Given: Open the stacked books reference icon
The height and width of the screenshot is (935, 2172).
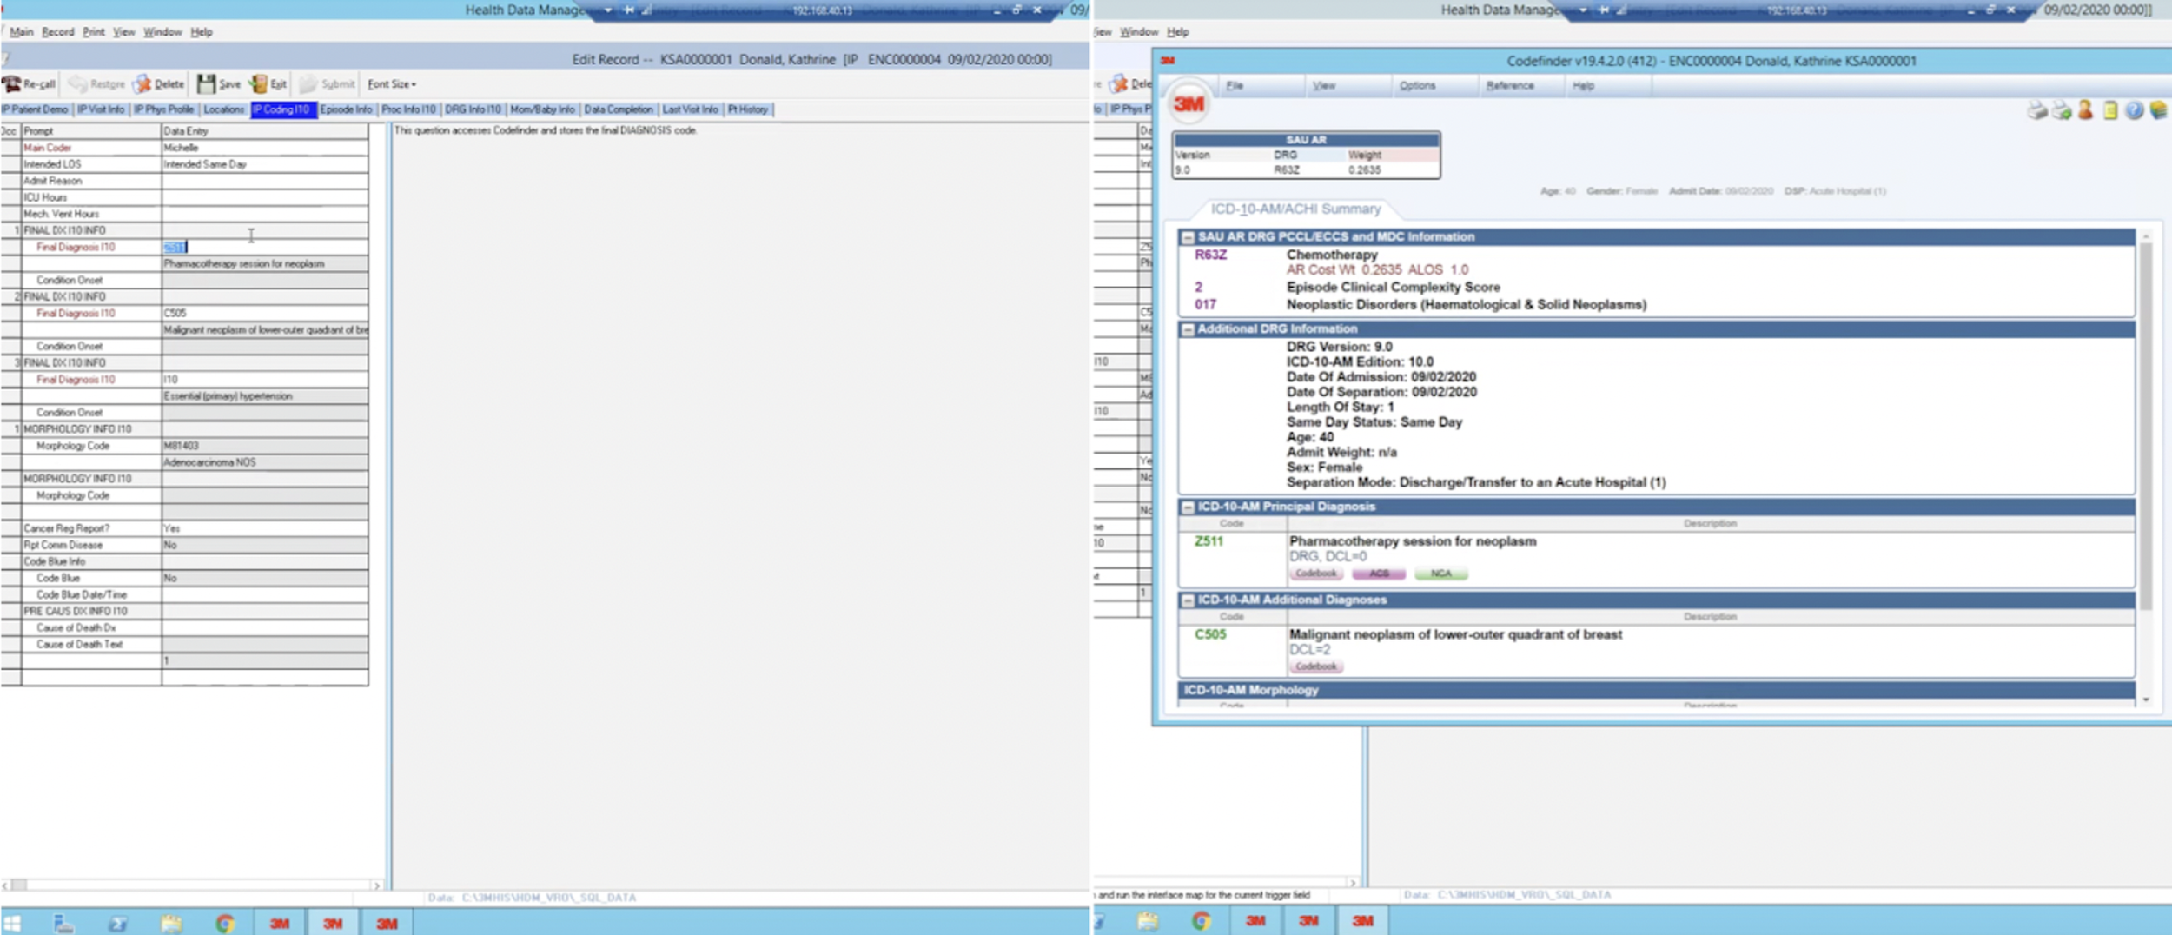Looking at the screenshot, I should [x=2158, y=110].
